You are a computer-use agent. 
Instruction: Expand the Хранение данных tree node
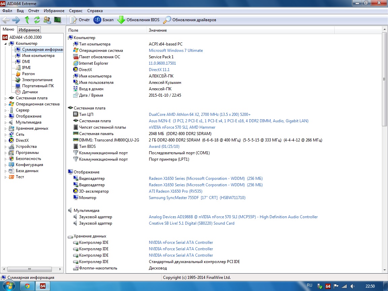[5, 129]
